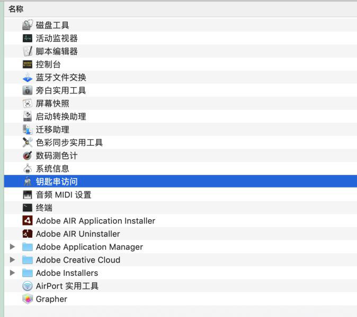This screenshot has height=317, width=357.
Task: Click the AirPort 实用工具 name
Action: pos(67,286)
